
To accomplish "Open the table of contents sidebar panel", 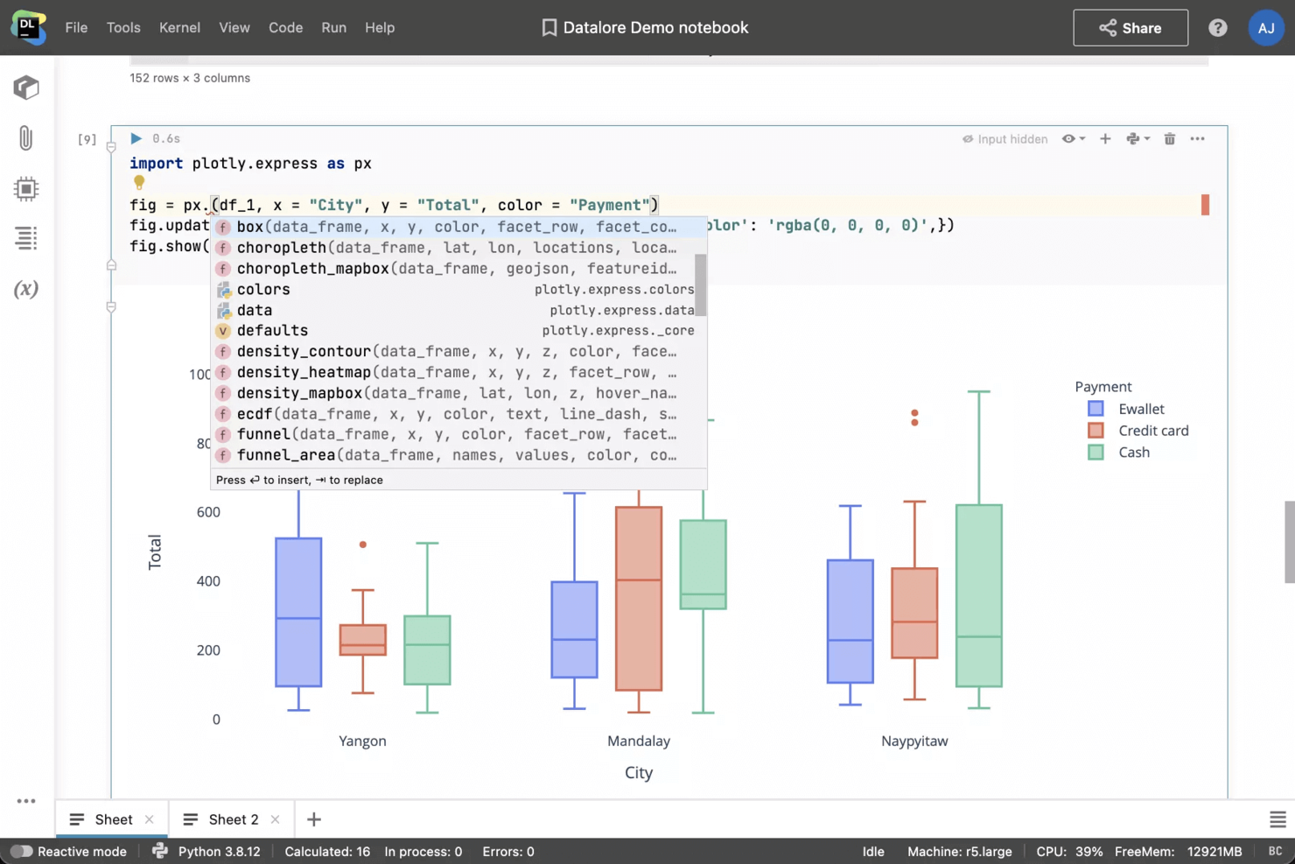I will (26, 238).
